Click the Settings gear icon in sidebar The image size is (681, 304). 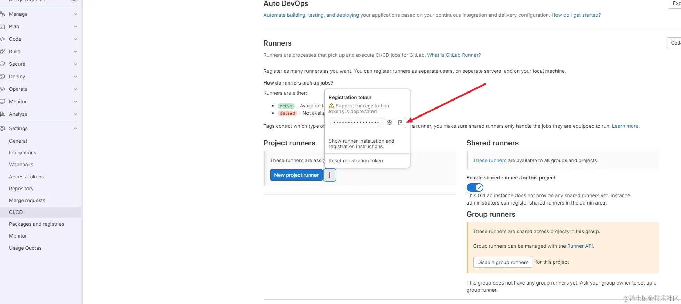click(2, 128)
